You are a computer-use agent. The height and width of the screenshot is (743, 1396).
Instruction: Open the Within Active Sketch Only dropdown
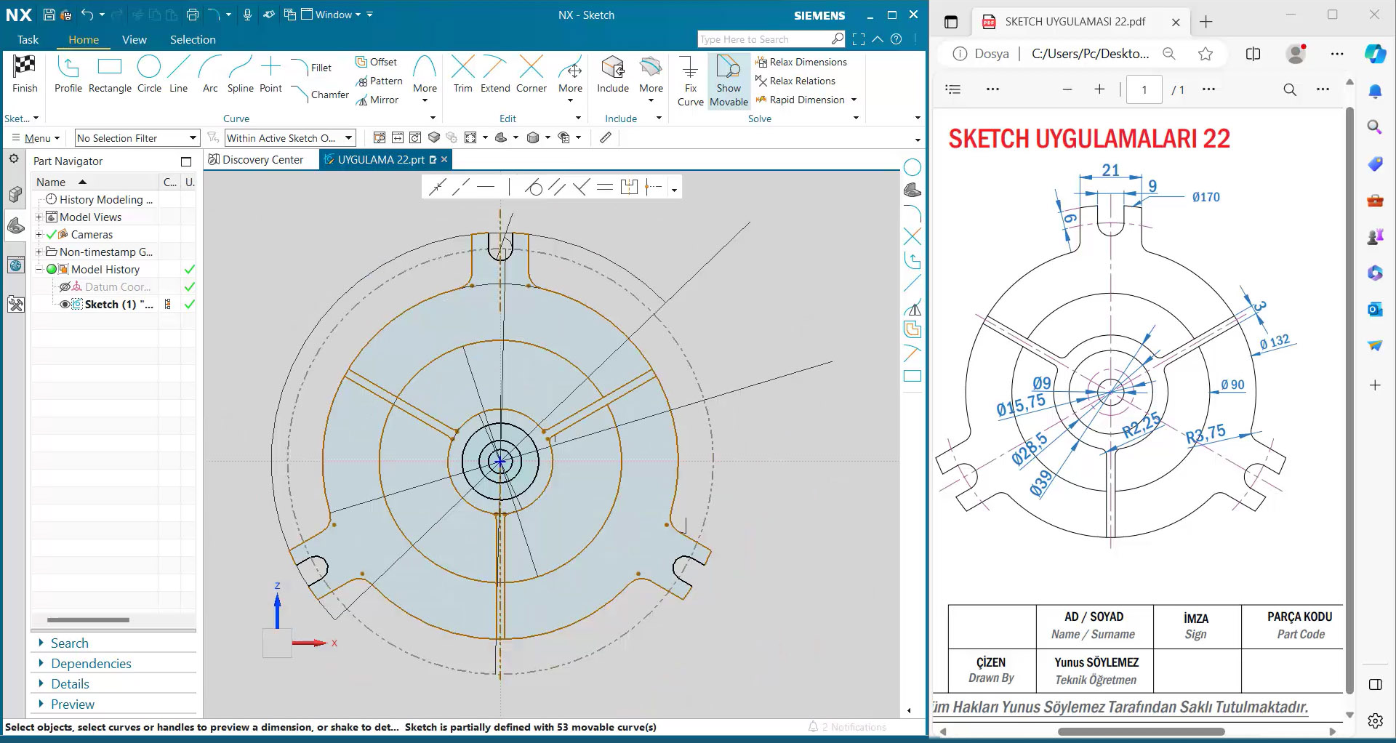[288, 137]
